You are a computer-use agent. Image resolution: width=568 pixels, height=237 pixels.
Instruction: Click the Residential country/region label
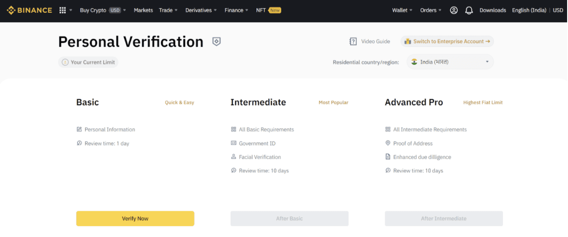click(366, 62)
